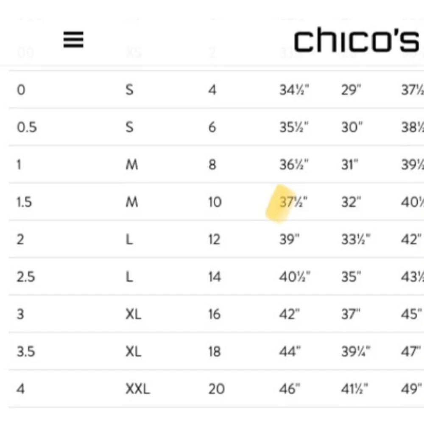Select numeric size 12 cell
Image resolution: width=424 pixels, height=424 pixels.
pyautogui.click(x=214, y=239)
